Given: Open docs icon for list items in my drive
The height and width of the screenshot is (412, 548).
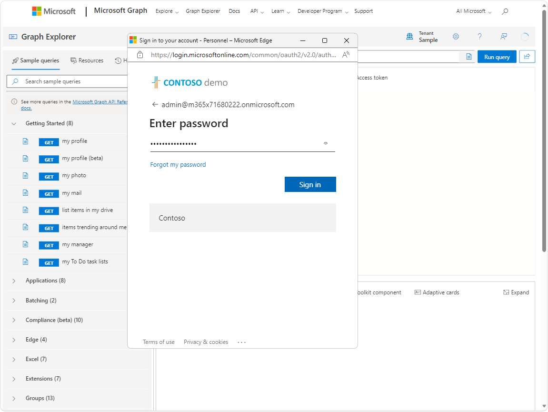Looking at the screenshot, I should [x=26, y=210].
